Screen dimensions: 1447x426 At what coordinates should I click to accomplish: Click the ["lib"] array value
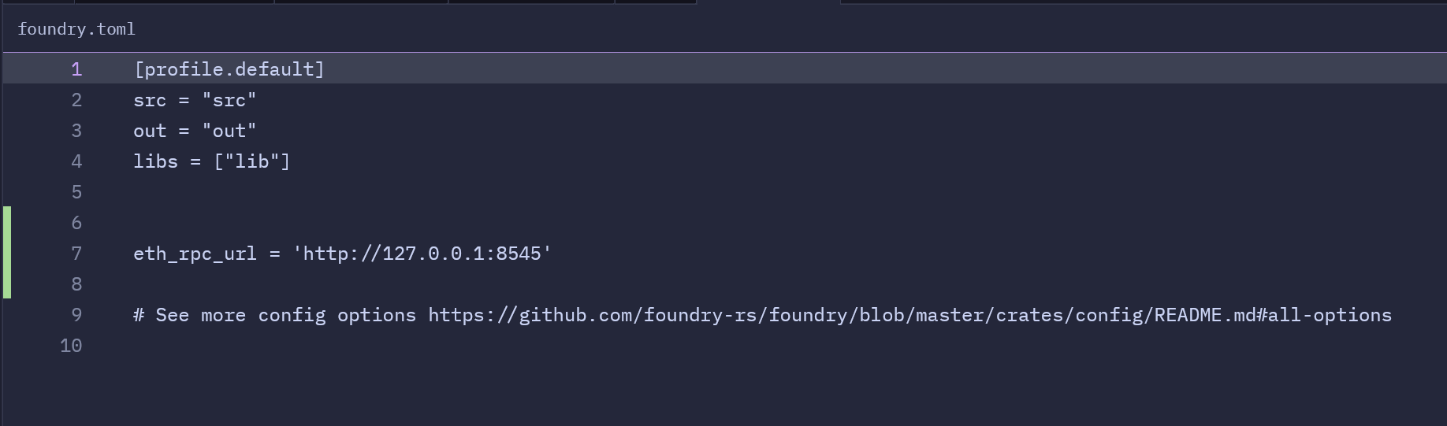(x=252, y=161)
